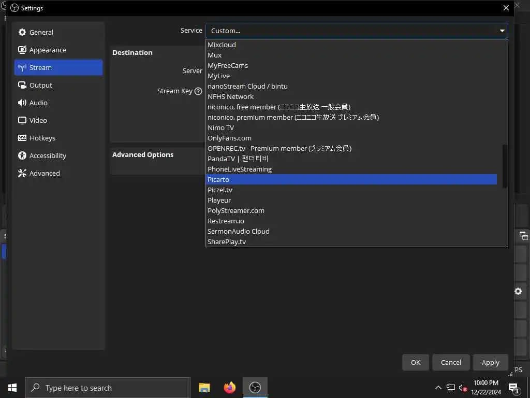Open the Appearance settings section
Image resolution: width=530 pixels, height=398 pixels.
coord(58,50)
